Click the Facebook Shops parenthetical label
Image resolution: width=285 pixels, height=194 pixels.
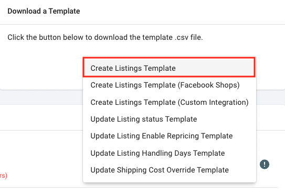209,85
